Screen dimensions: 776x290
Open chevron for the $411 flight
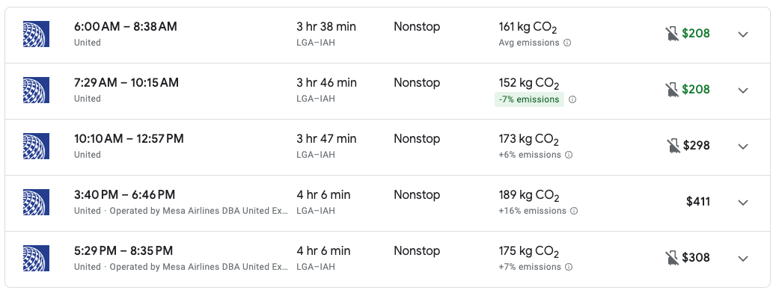(x=743, y=203)
